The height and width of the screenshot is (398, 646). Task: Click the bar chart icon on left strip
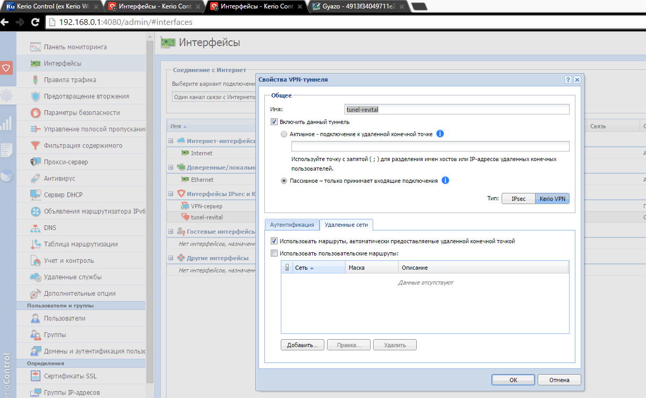[x=6, y=123]
